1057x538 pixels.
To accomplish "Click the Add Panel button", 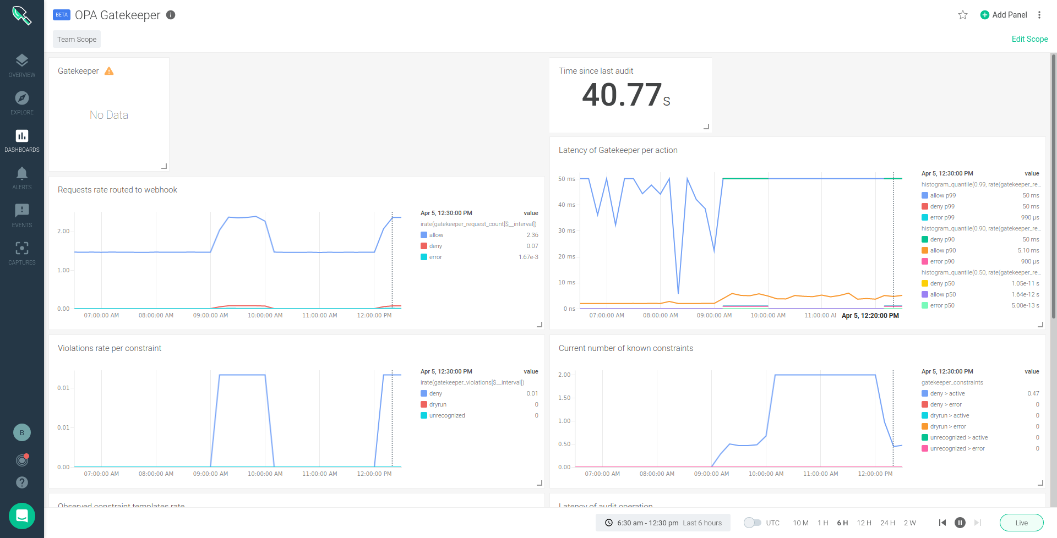I will tap(1004, 15).
